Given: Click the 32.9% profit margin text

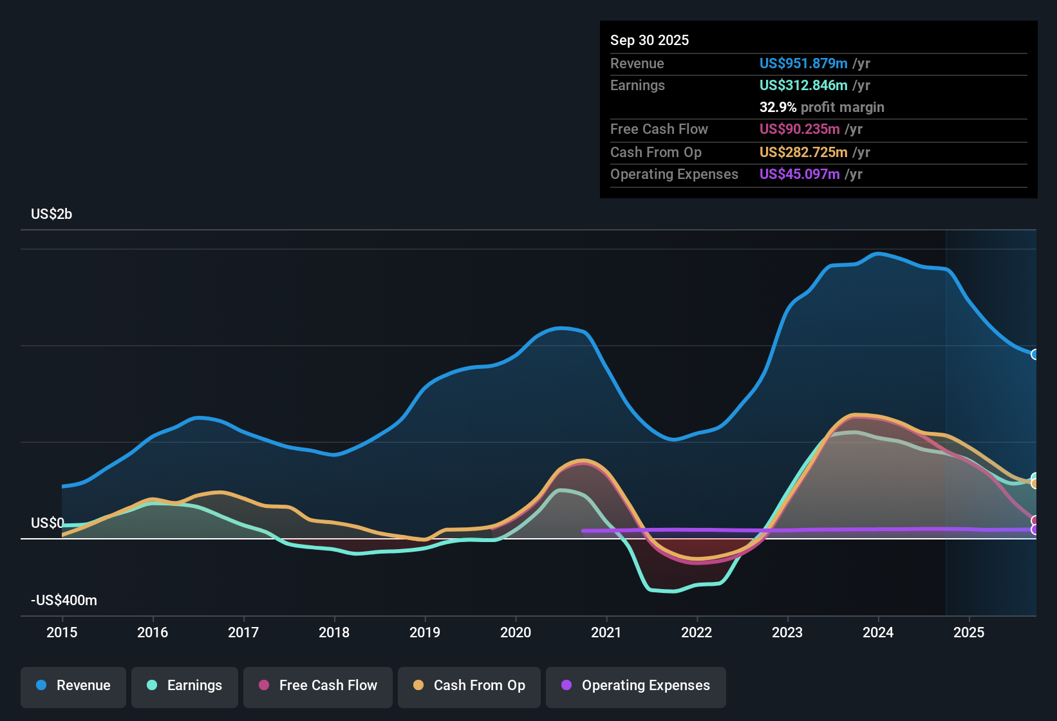Looking at the screenshot, I should [x=822, y=108].
